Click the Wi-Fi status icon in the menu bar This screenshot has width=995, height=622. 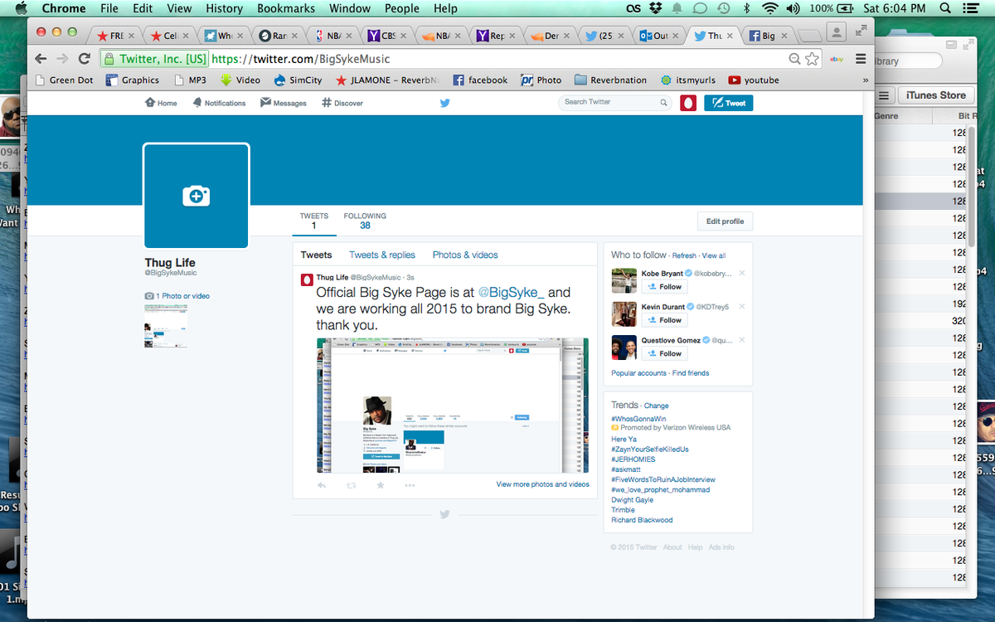click(x=771, y=8)
